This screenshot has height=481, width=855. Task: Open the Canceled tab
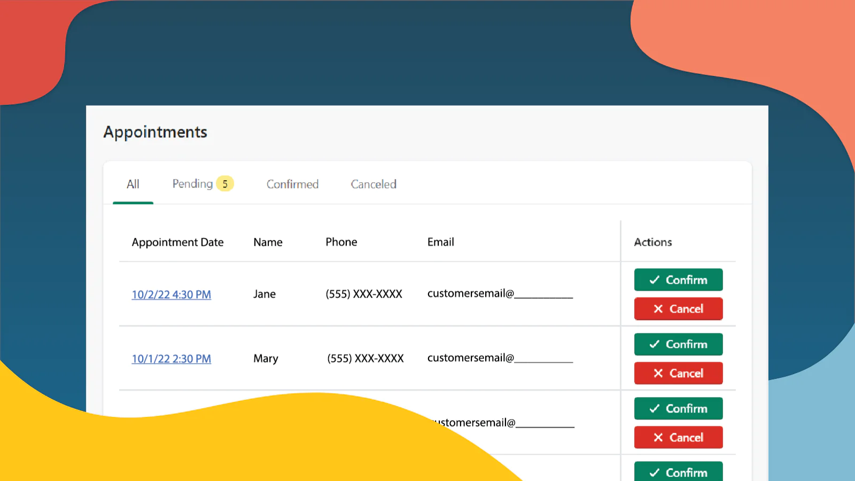(374, 184)
